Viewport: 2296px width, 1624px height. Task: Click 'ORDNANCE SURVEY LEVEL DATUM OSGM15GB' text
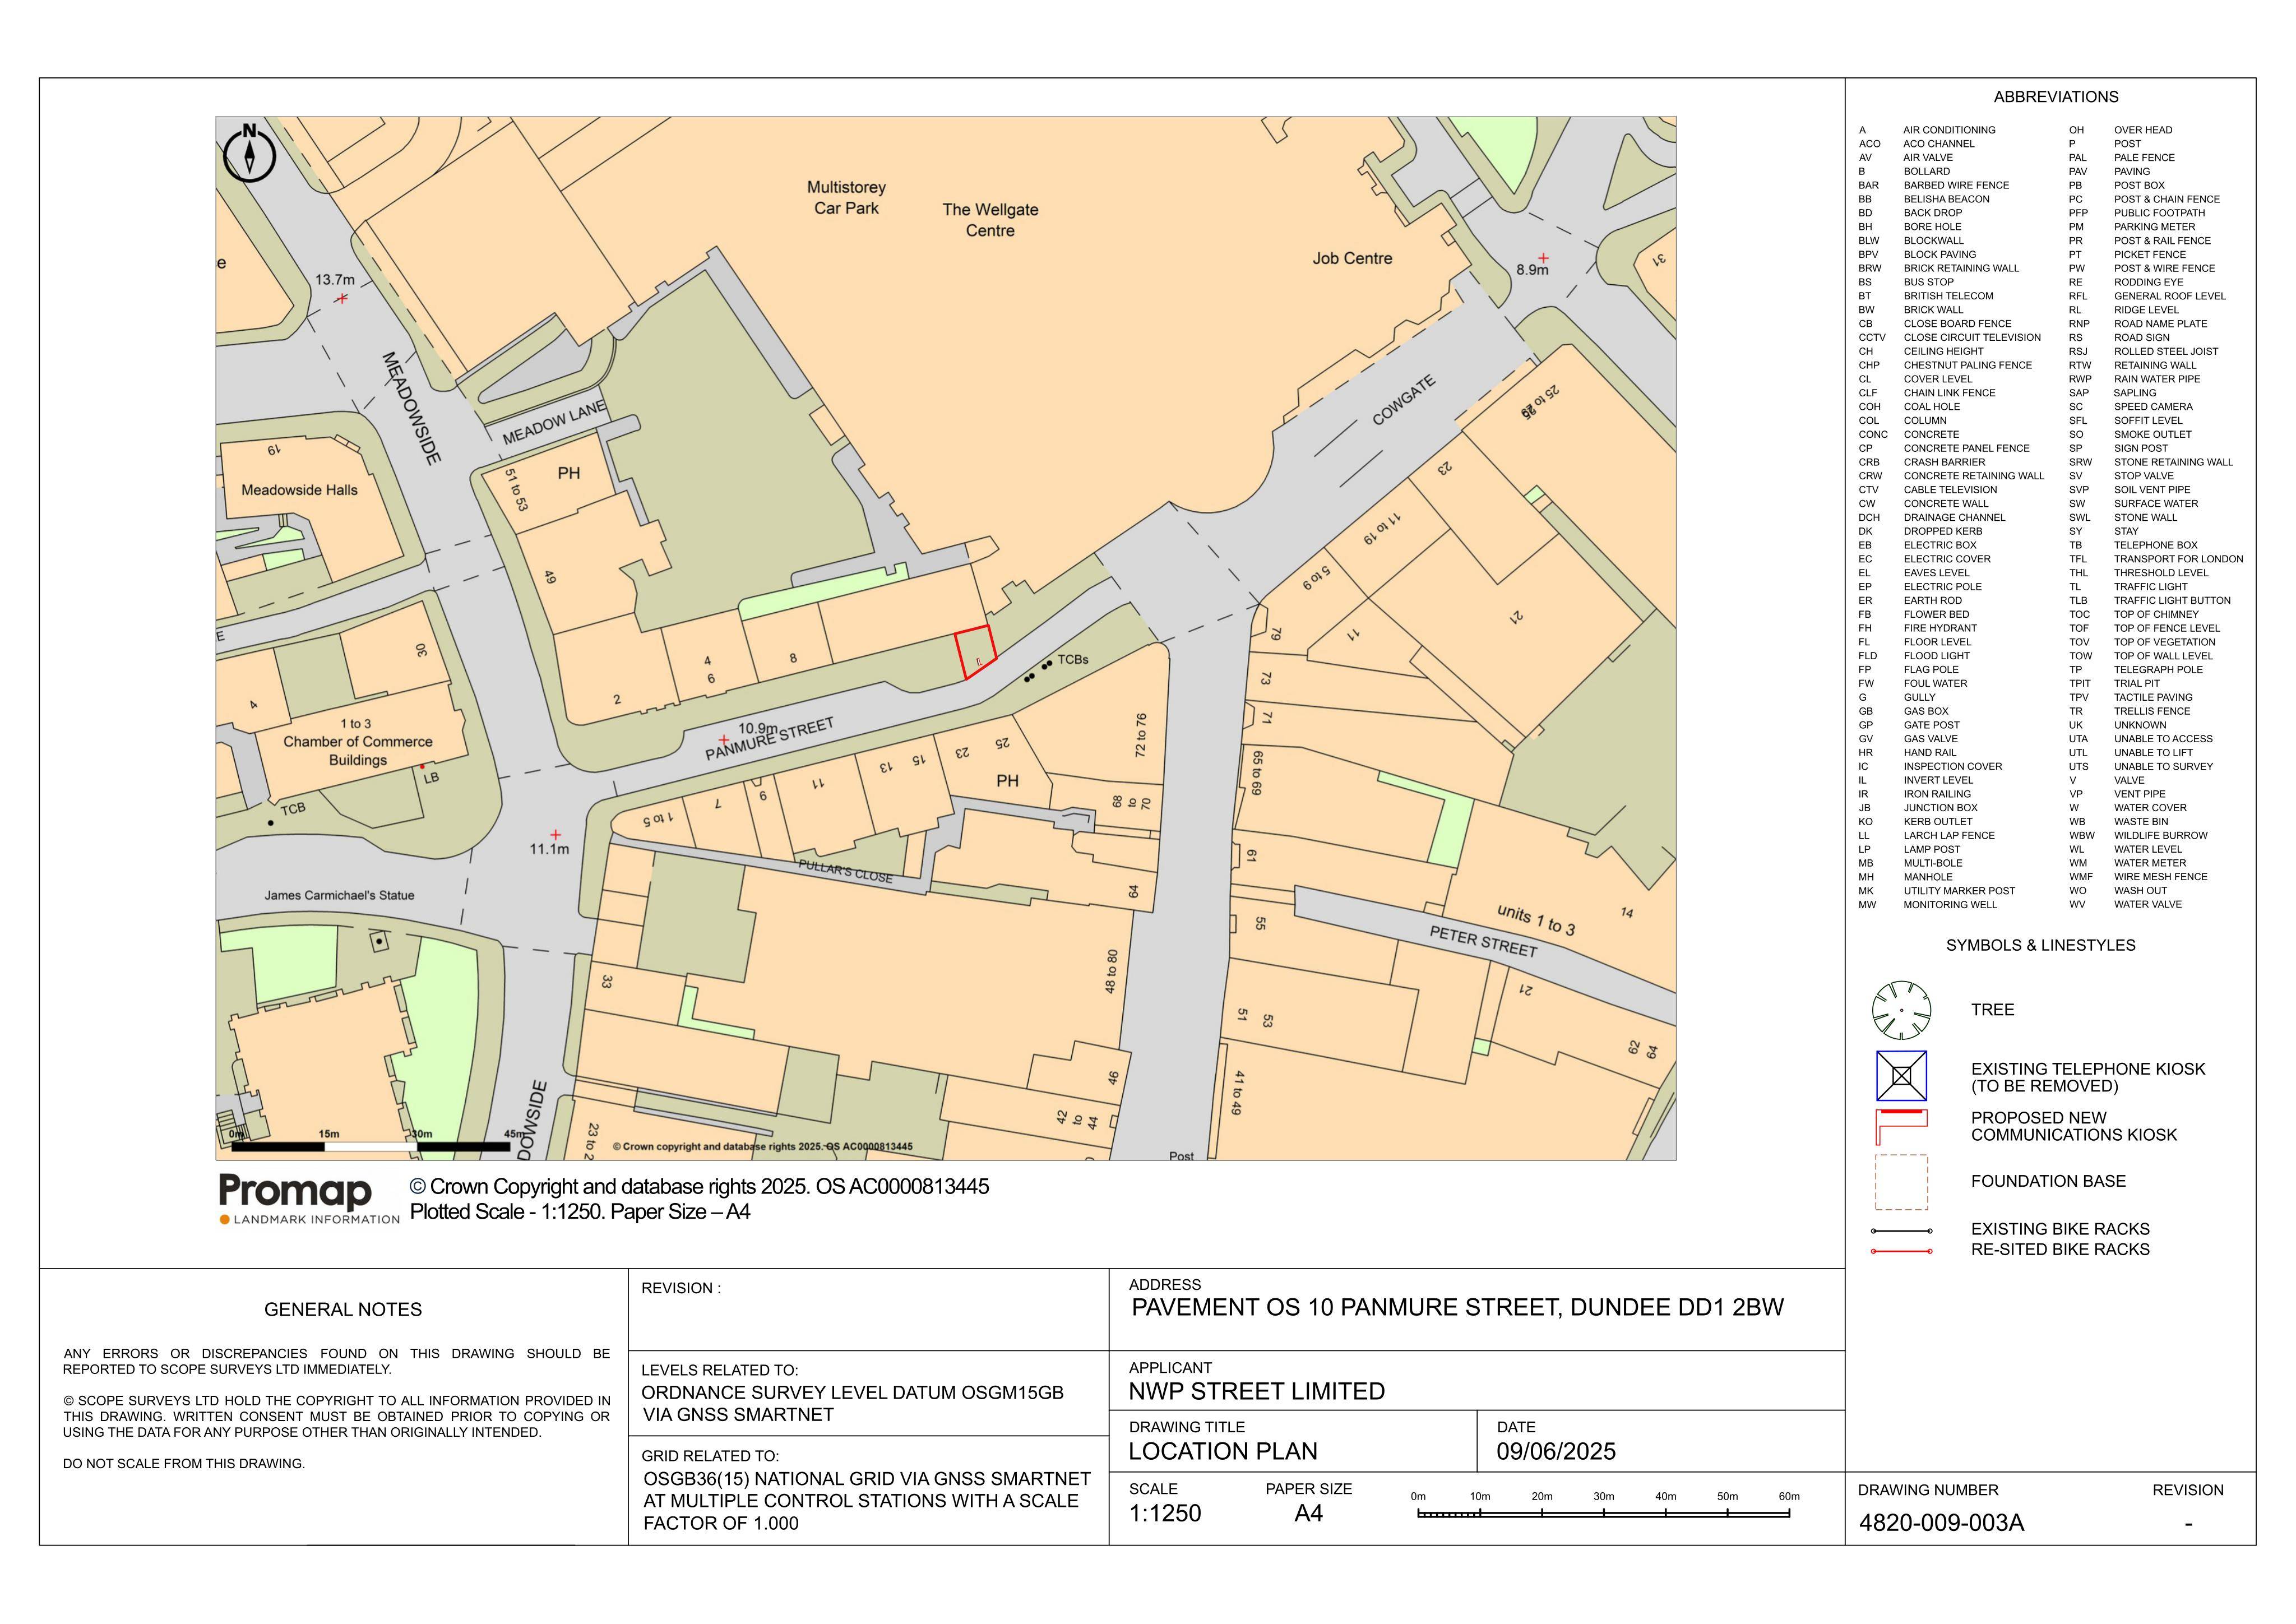click(852, 1393)
